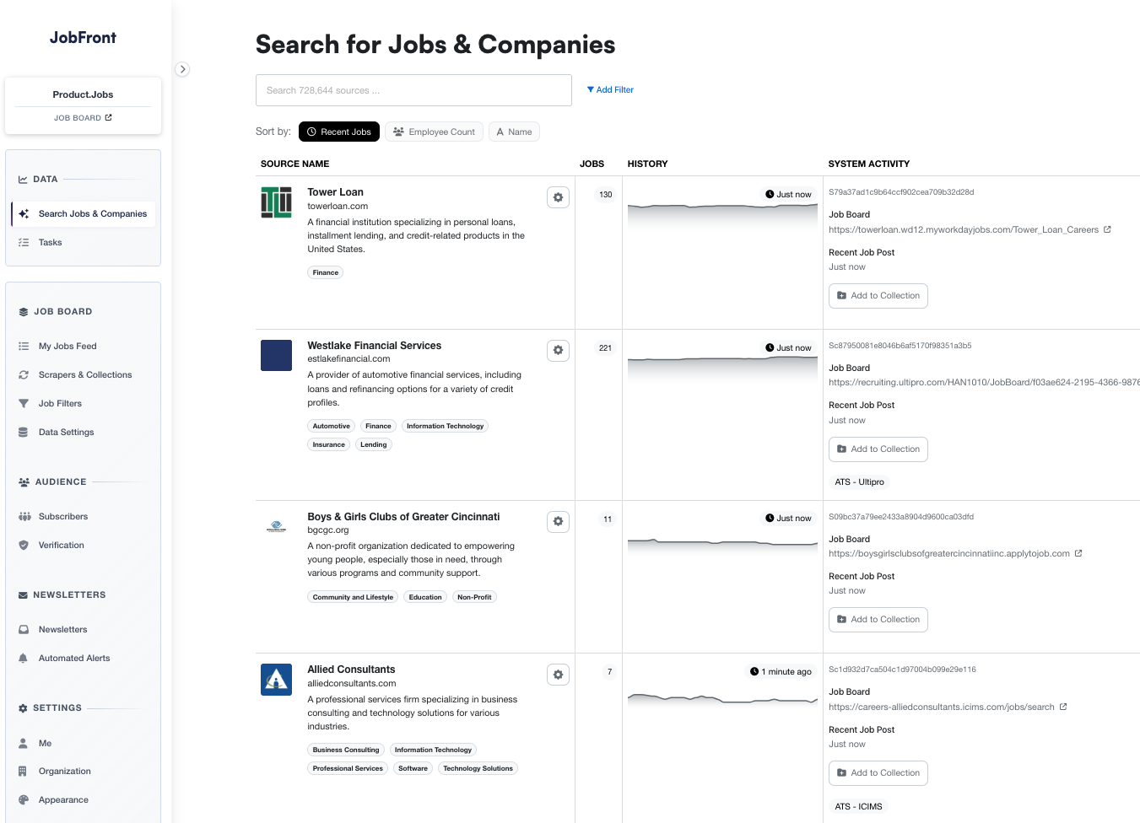The width and height of the screenshot is (1140, 823).
Task: Expand the collapsed sidebar with the chevron arrow
Action: click(182, 69)
